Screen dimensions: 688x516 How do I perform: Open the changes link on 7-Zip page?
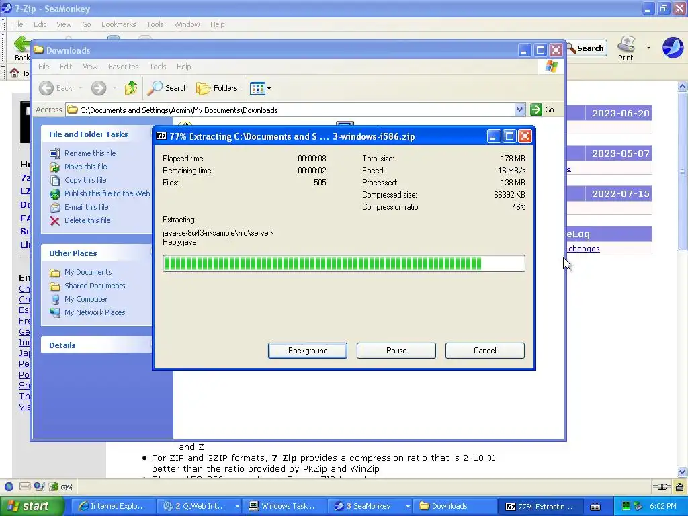coord(584,249)
